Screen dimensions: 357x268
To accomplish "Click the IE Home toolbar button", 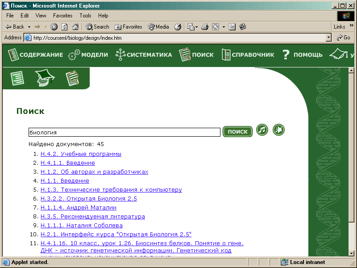I will click(75, 27).
